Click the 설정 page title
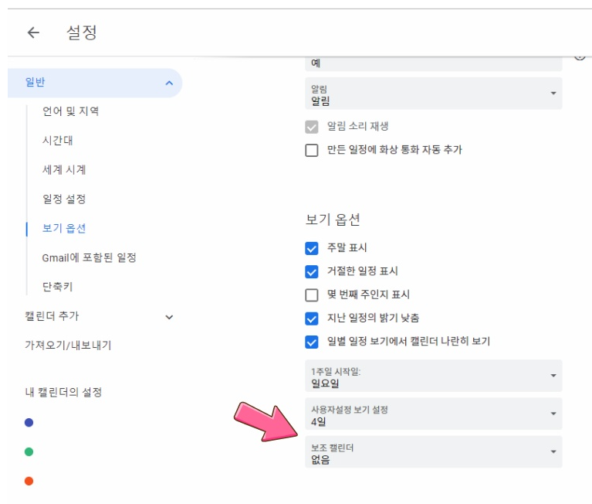Screen dimensions: 592x504 (x=82, y=32)
